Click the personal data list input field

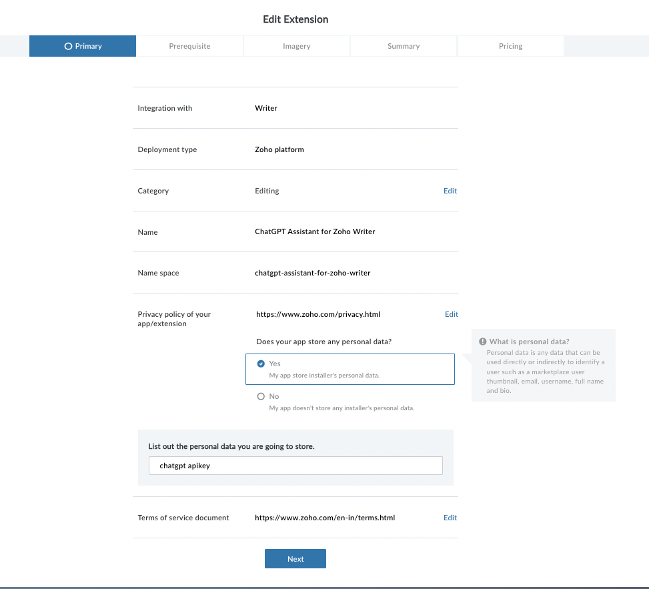[x=295, y=466]
